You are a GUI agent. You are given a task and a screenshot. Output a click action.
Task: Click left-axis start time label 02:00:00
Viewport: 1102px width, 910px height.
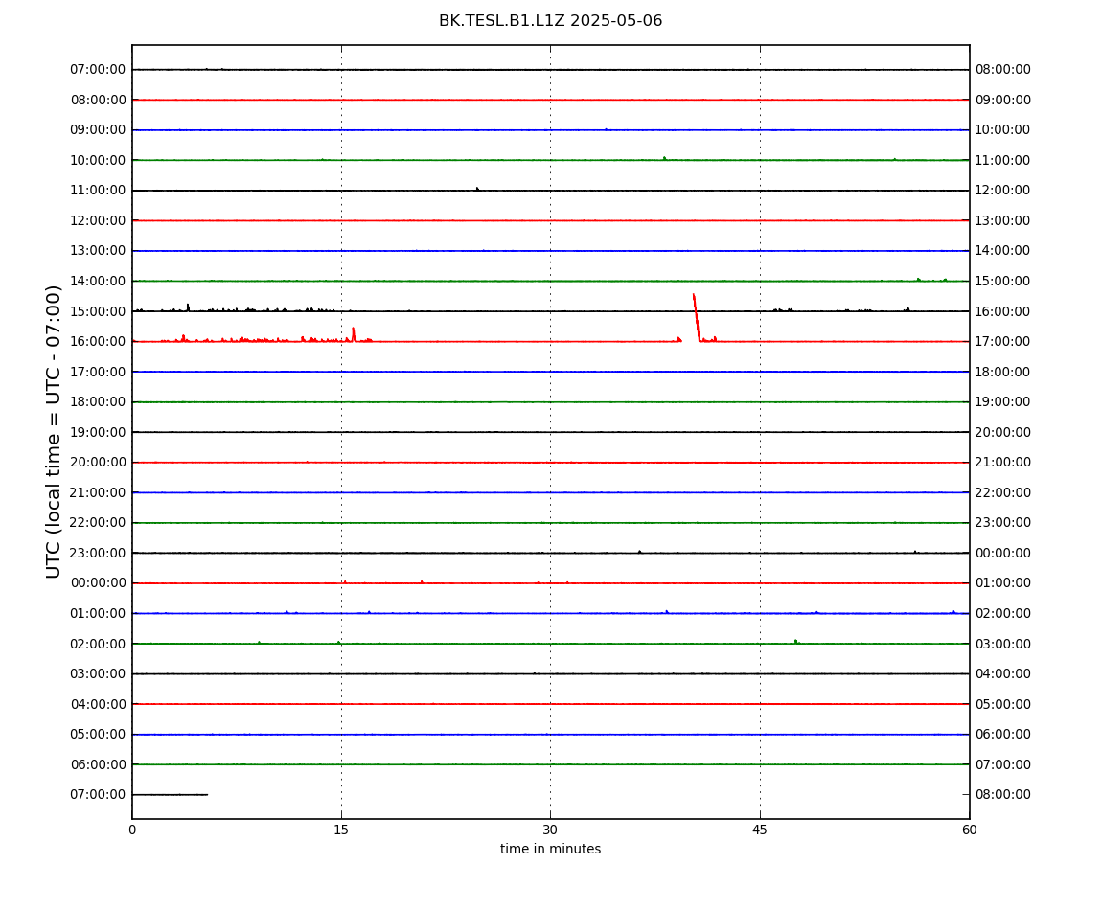point(99,644)
